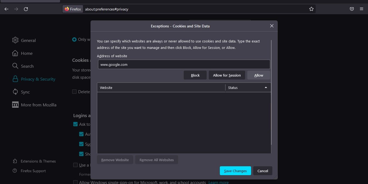Open Firefox Support via the question mark icon
This screenshot has height=184, width=368.
pyautogui.click(x=15, y=171)
